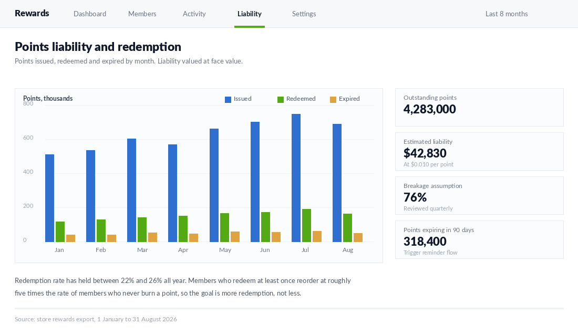Image resolution: width=578 pixels, height=336 pixels.
Task: Click the Points, thousands chart title
Action: click(48, 98)
